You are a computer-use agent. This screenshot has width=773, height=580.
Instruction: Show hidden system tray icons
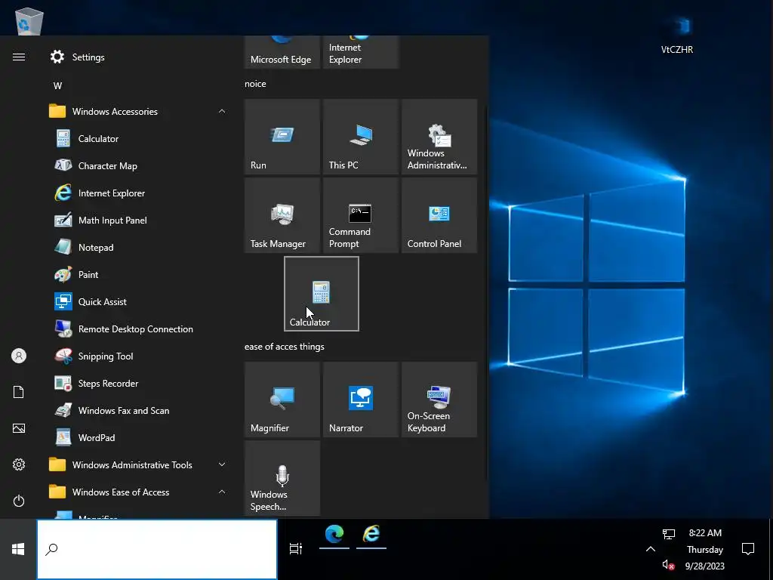(x=650, y=549)
